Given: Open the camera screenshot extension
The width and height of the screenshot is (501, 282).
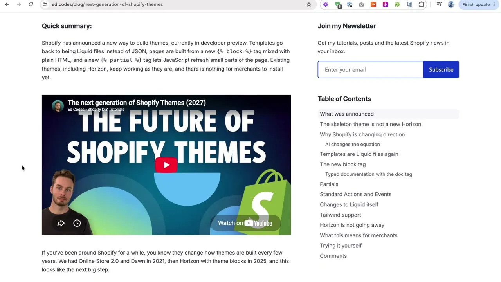Looking at the screenshot, I should [x=361, y=4].
